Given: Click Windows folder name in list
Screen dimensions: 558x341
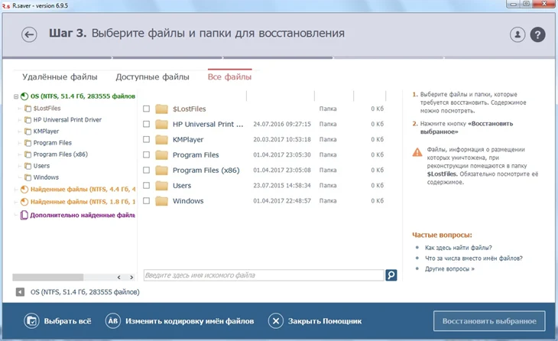Looking at the screenshot, I should coord(188,201).
